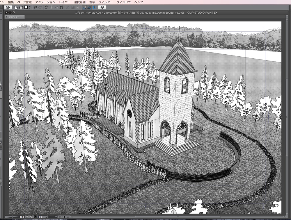Screen dimensions: 291x220
Task: Click the horizontal canvas scrollbar thumb
Action: pyautogui.click(x=178, y=217)
